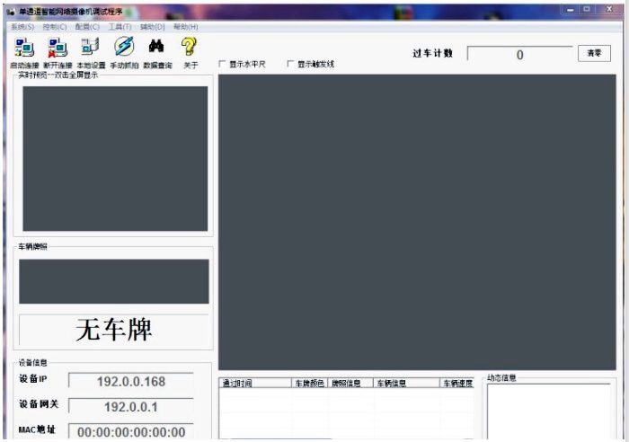Click the 实时预览 live preview video pane
This screenshot has height=442, width=629.
coord(115,158)
